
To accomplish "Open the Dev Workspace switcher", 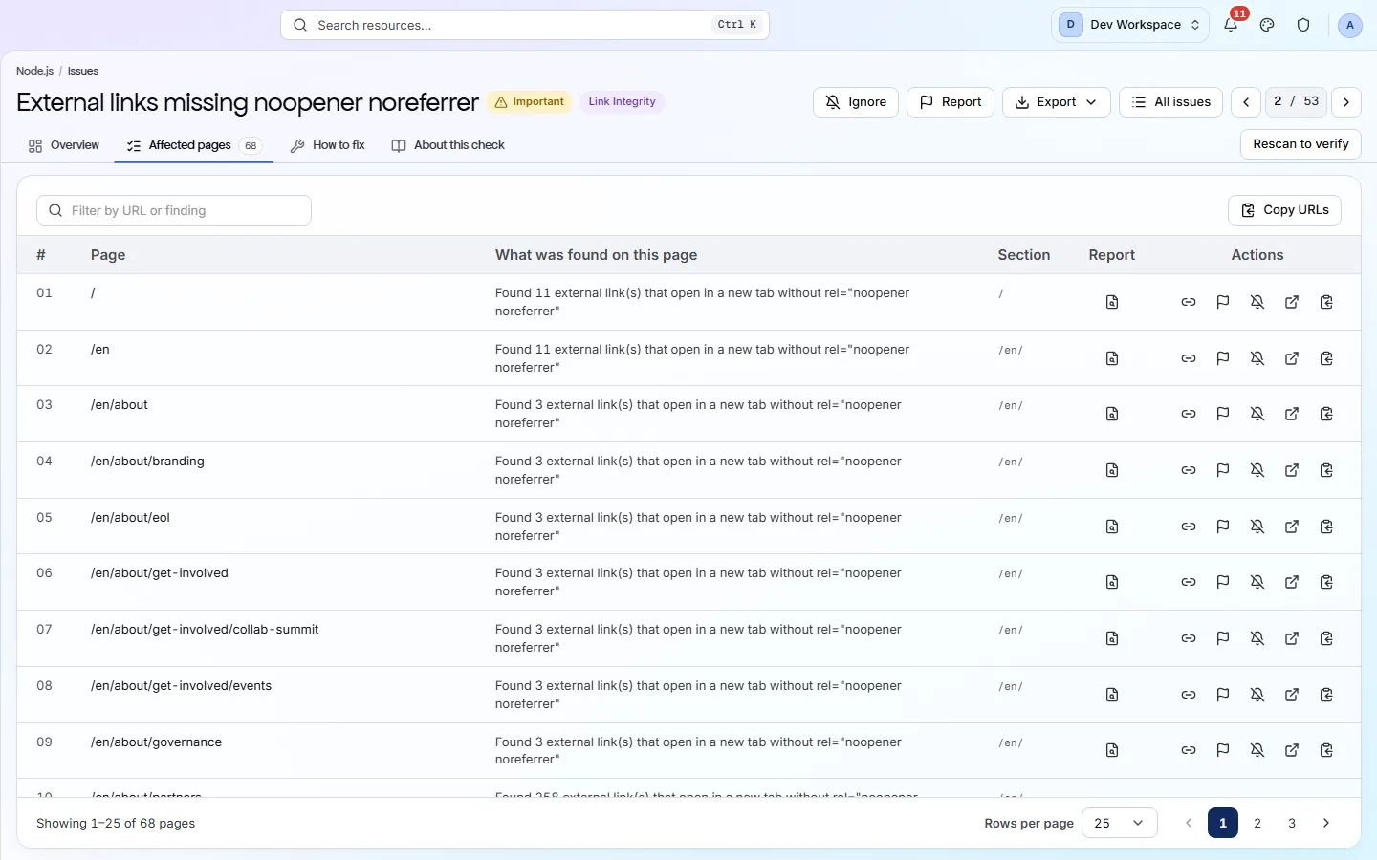I will [x=1130, y=25].
